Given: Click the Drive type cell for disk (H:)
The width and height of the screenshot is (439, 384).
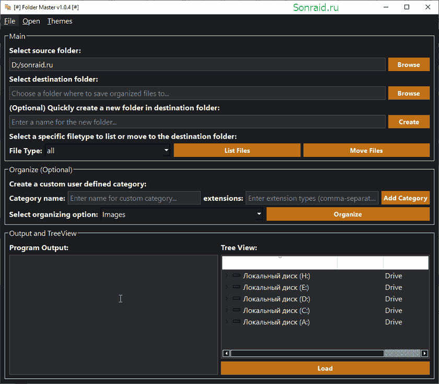Looking at the screenshot, I should pos(394,276).
